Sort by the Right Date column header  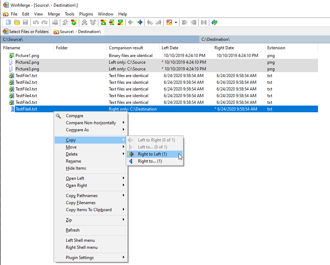(224, 48)
